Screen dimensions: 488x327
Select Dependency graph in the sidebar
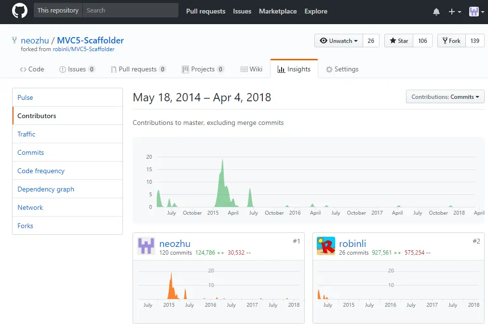pos(68,190)
